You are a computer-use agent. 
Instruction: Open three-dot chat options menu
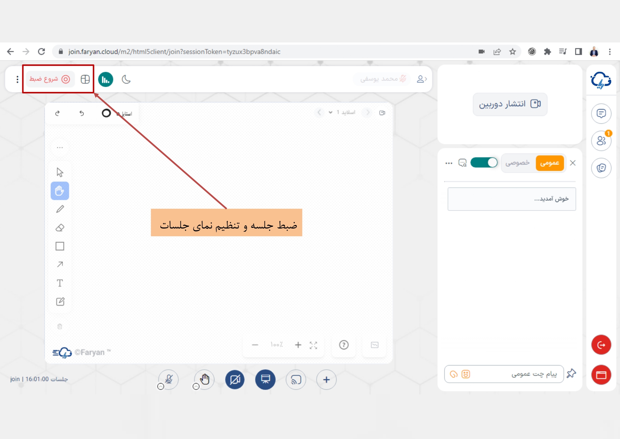click(x=449, y=163)
